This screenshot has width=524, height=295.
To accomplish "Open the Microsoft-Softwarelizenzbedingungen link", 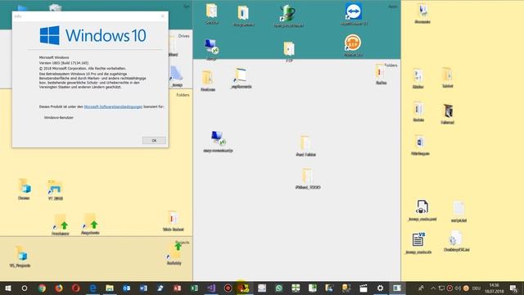I will point(113,107).
